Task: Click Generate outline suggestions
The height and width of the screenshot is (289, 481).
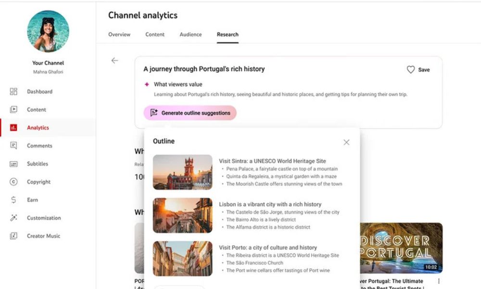Action: click(x=190, y=113)
